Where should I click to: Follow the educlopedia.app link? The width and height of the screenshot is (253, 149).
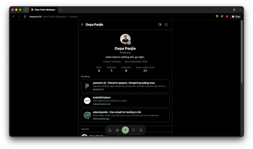101,119
